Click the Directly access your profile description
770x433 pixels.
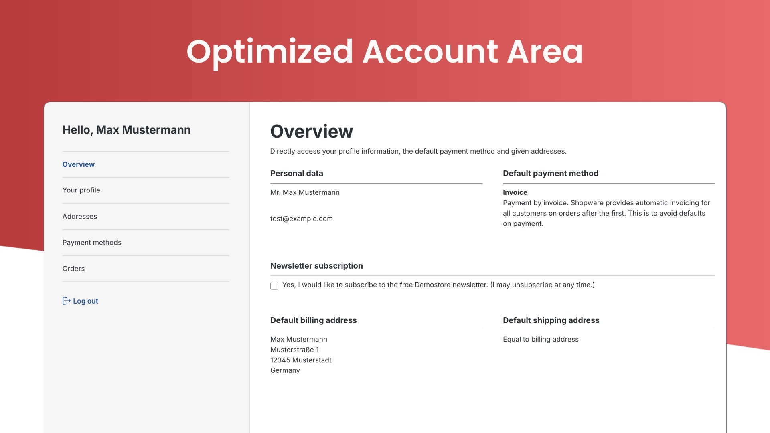[x=418, y=151]
